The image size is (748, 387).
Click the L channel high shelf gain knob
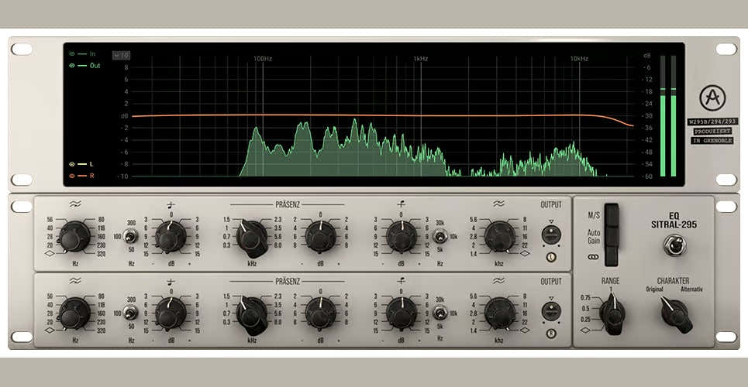pos(402,236)
